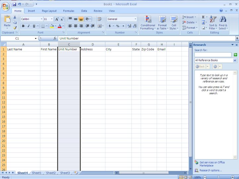Expand the formula bar
239x179 pixels.
click(x=237, y=38)
